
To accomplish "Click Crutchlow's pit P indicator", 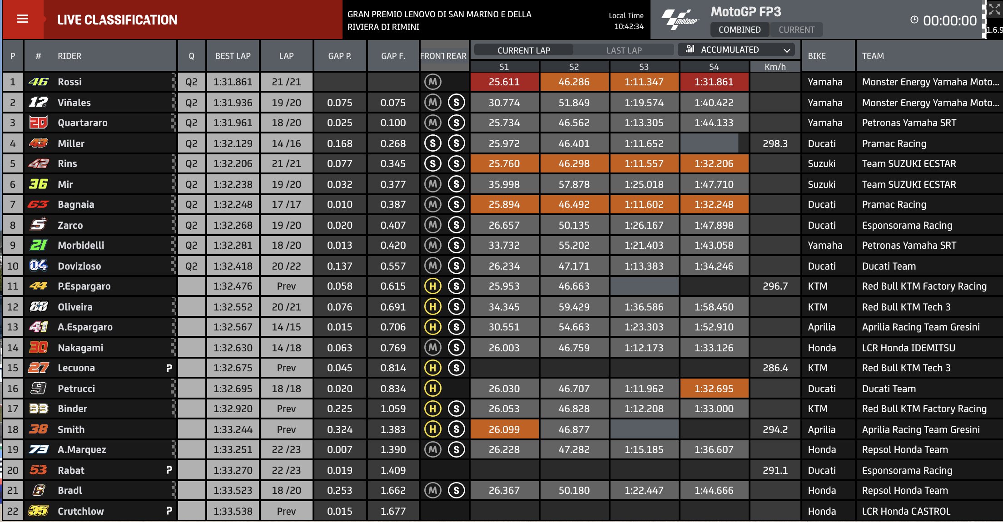I will point(169,511).
